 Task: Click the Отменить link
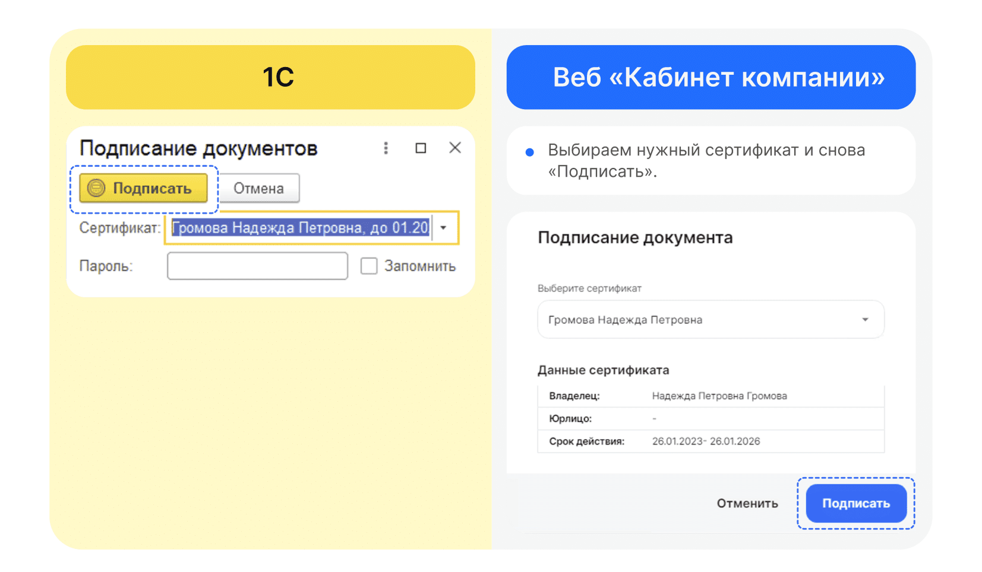click(747, 503)
